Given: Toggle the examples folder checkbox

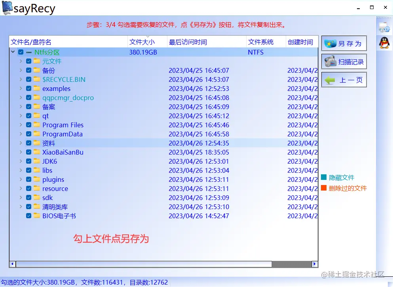Looking at the screenshot, I should coord(28,89).
